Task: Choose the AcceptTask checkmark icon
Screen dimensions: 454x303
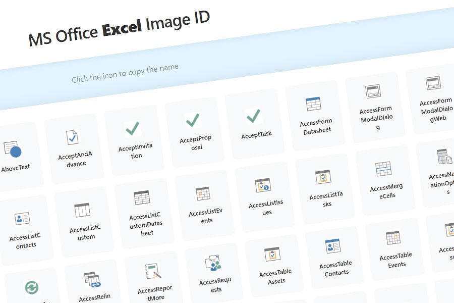Action: pos(253,116)
